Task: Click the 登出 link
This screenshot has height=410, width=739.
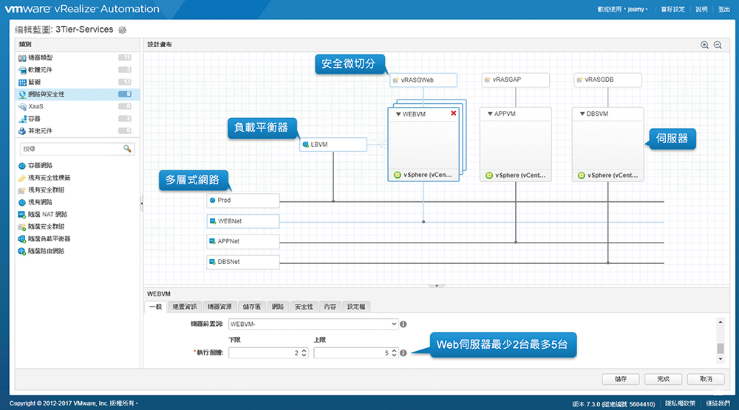Action: point(724,10)
